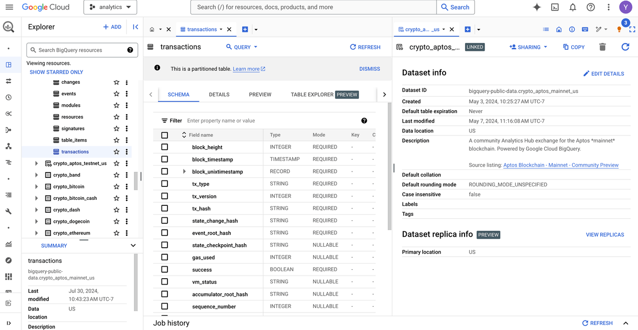Image resolution: width=638 pixels, height=330 pixels.
Task: Collapse the Explorer panel
Action: pyautogui.click(x=135, y=27)
